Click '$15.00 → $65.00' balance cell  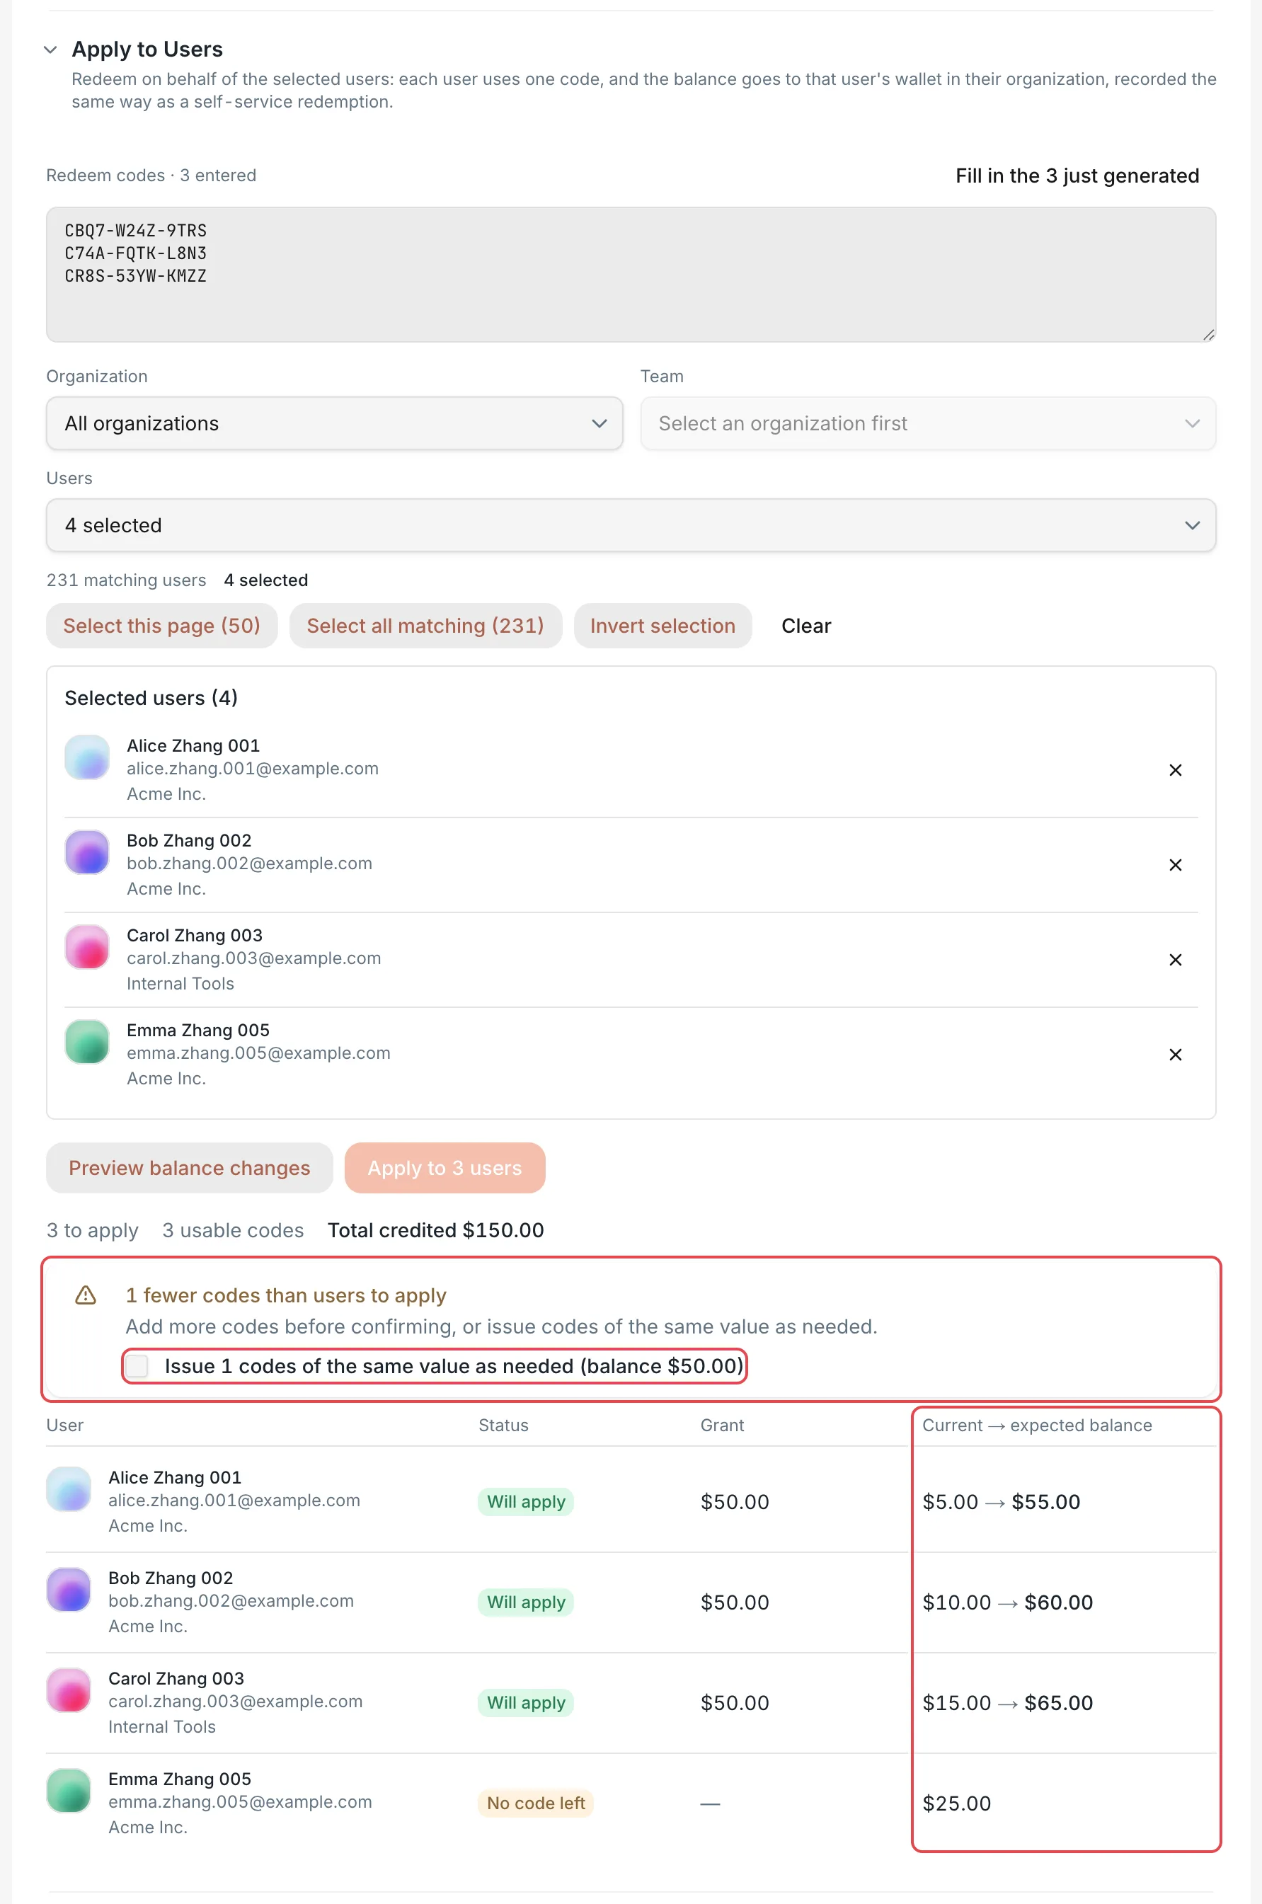click(1008, 1703)
